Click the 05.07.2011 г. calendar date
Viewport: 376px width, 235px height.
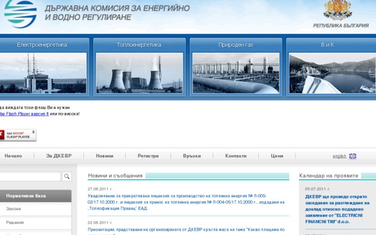tap(317, 189)
